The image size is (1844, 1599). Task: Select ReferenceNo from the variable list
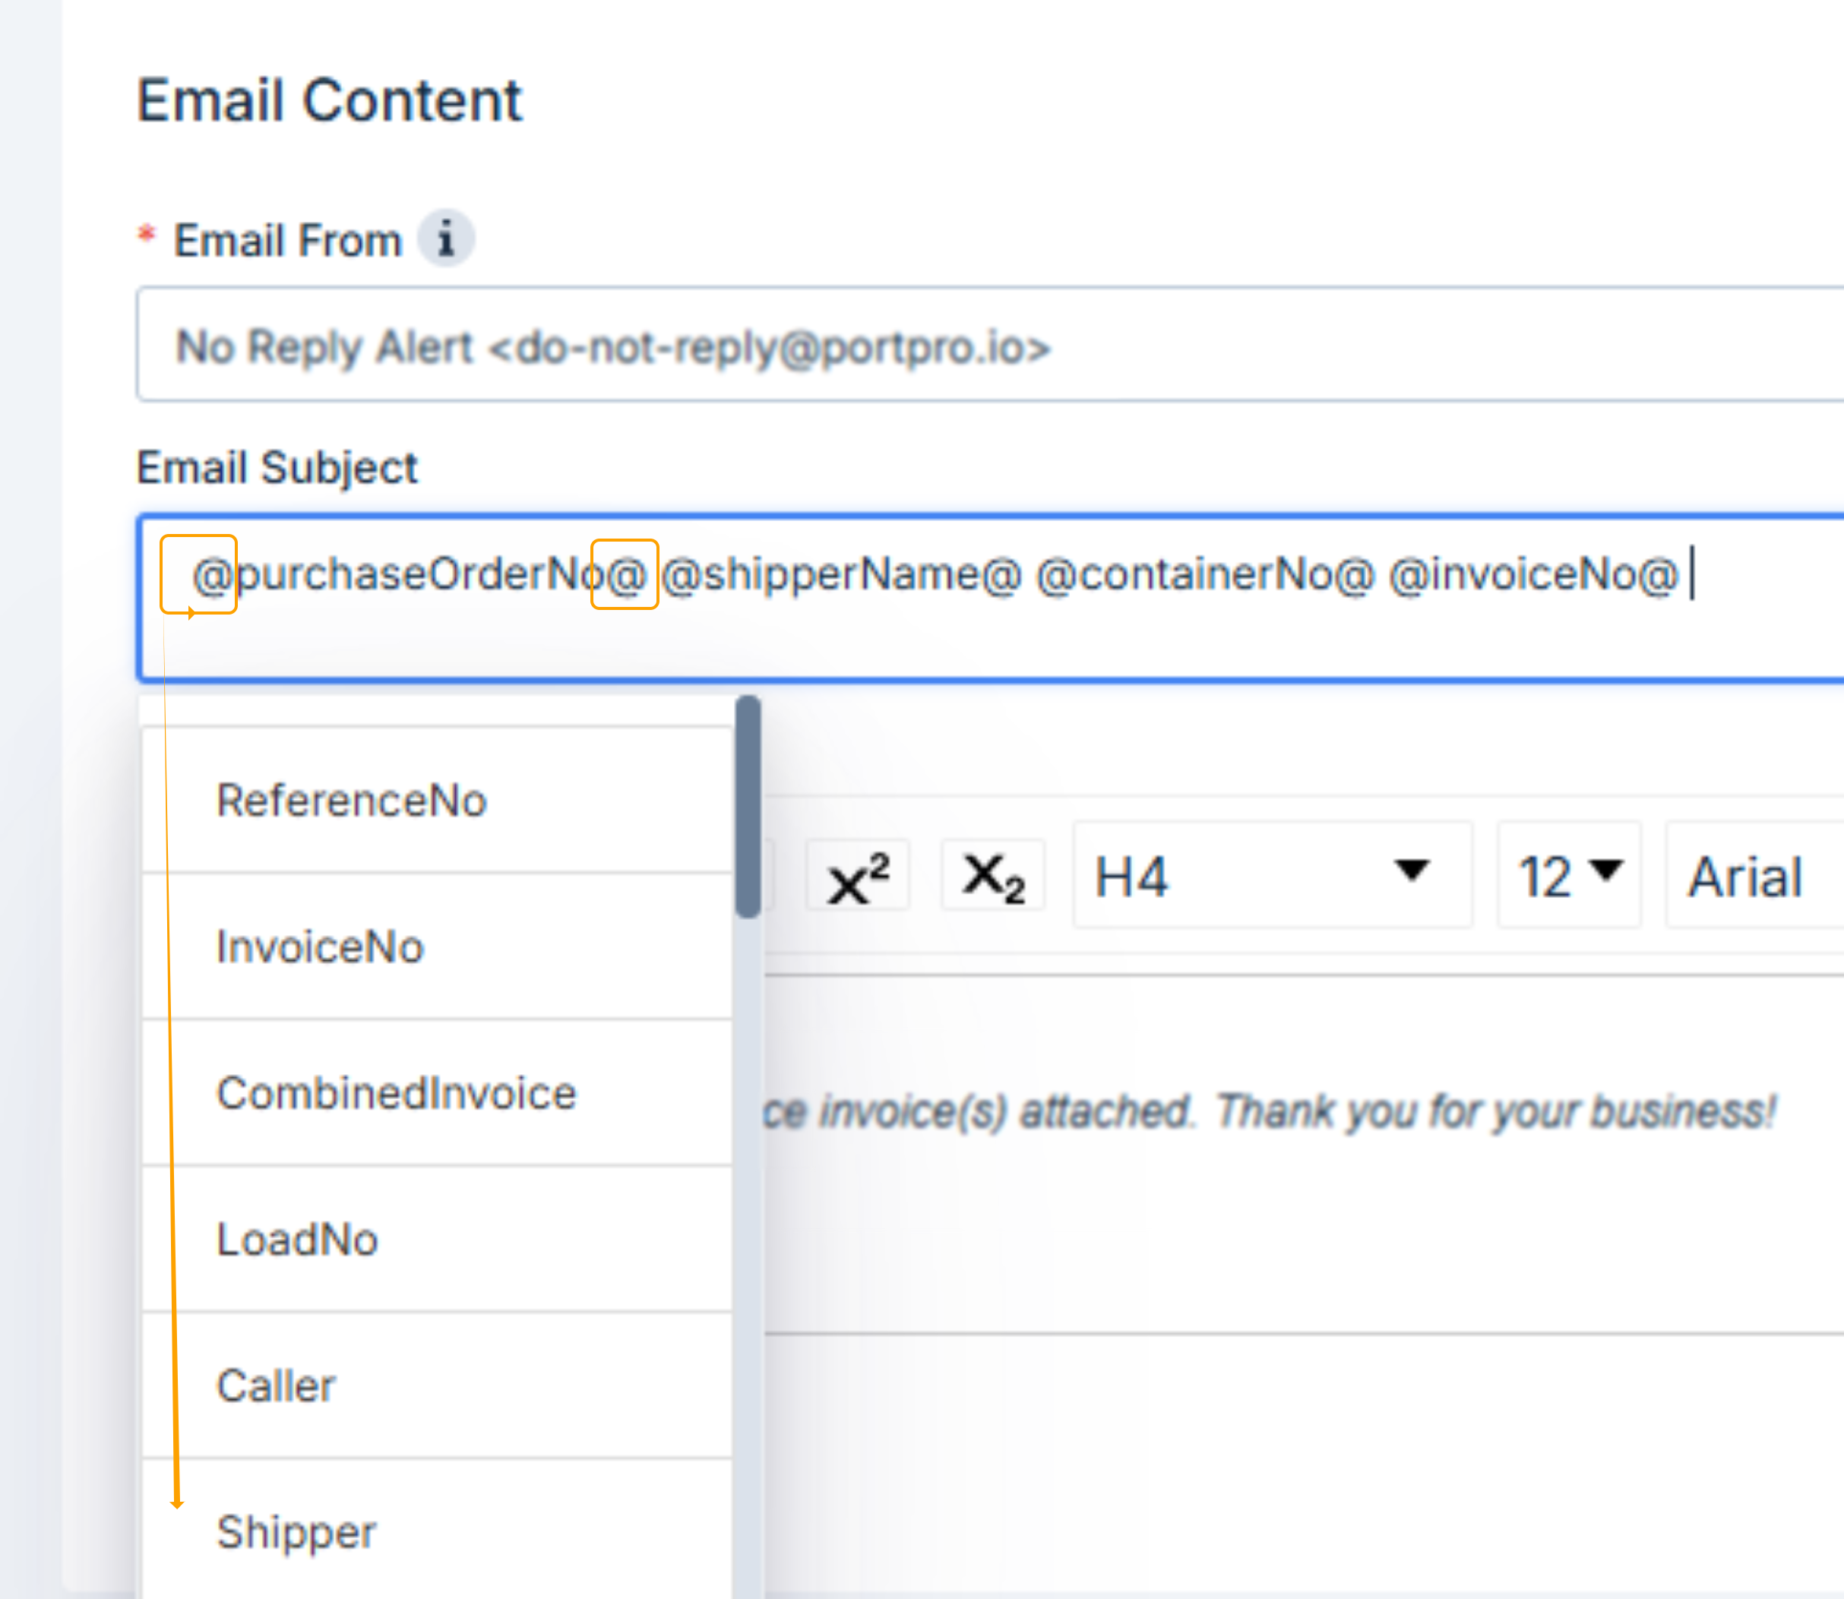tap(352, 801)
